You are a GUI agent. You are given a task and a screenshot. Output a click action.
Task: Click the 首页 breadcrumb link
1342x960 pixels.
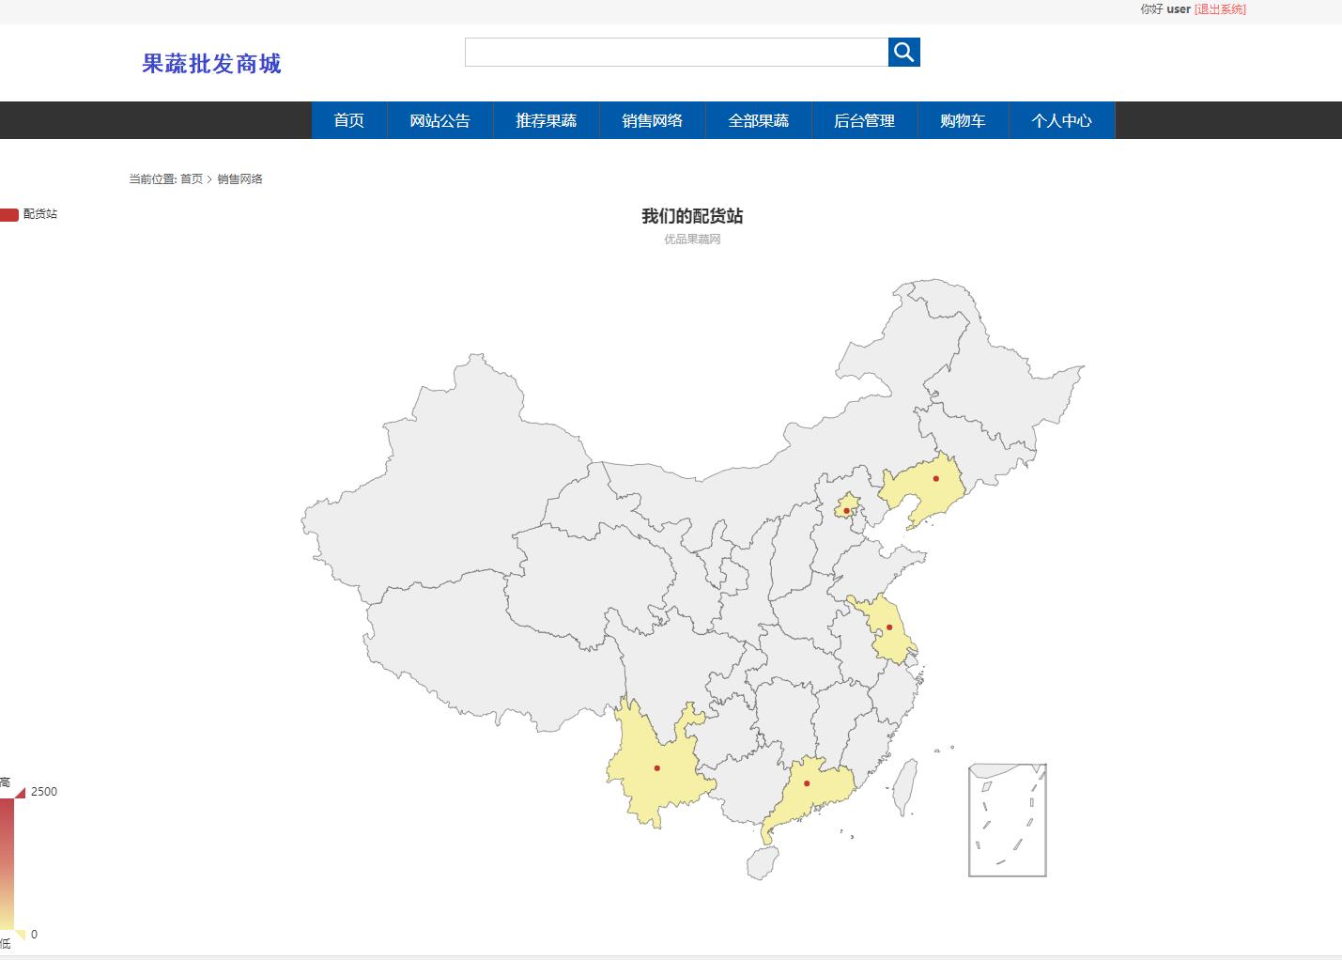tap(191, 178)
